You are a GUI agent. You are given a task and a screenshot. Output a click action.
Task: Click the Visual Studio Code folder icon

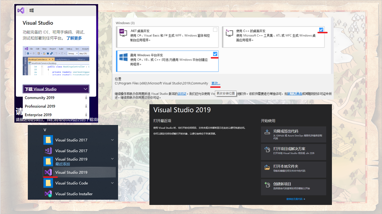(x=48, y=183)
